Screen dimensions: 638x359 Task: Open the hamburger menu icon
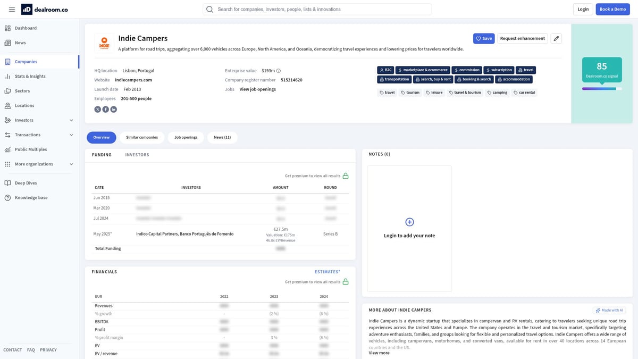12,9
